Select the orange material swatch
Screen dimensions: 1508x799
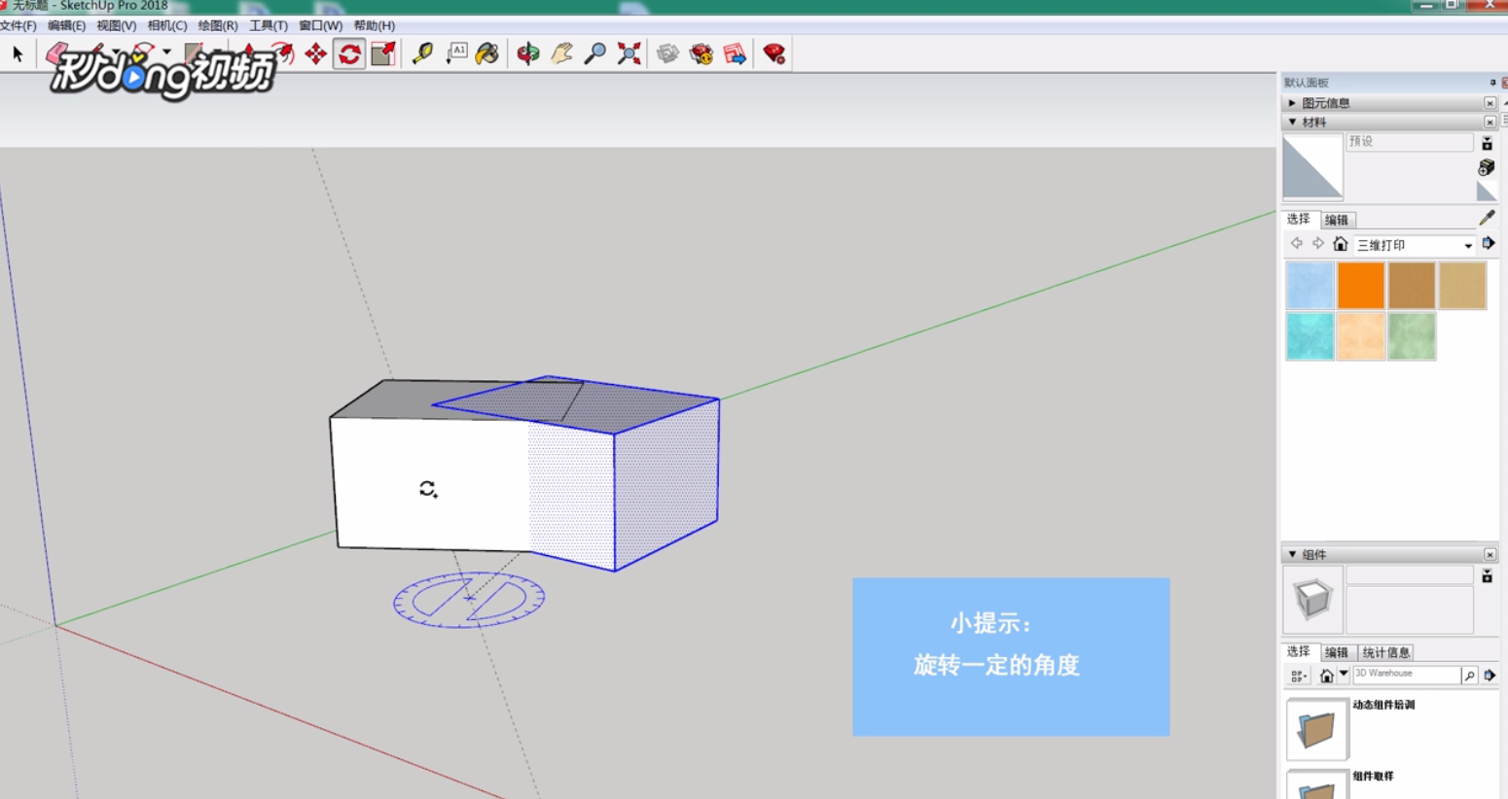pos(1360,286)
